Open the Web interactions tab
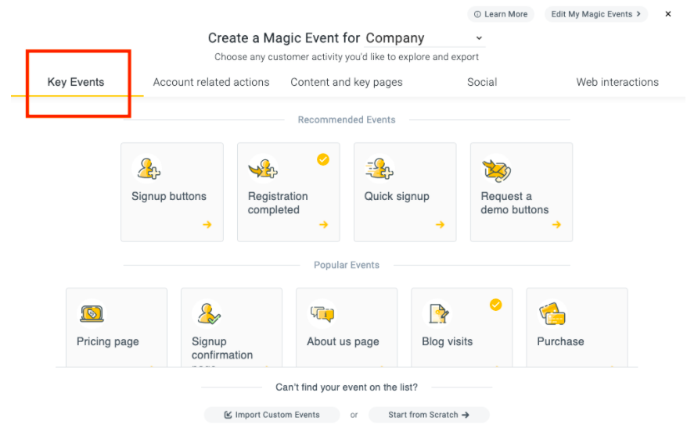Image resolution: width=687 pixels, height=446 pixels. click(x=617, y=82)
